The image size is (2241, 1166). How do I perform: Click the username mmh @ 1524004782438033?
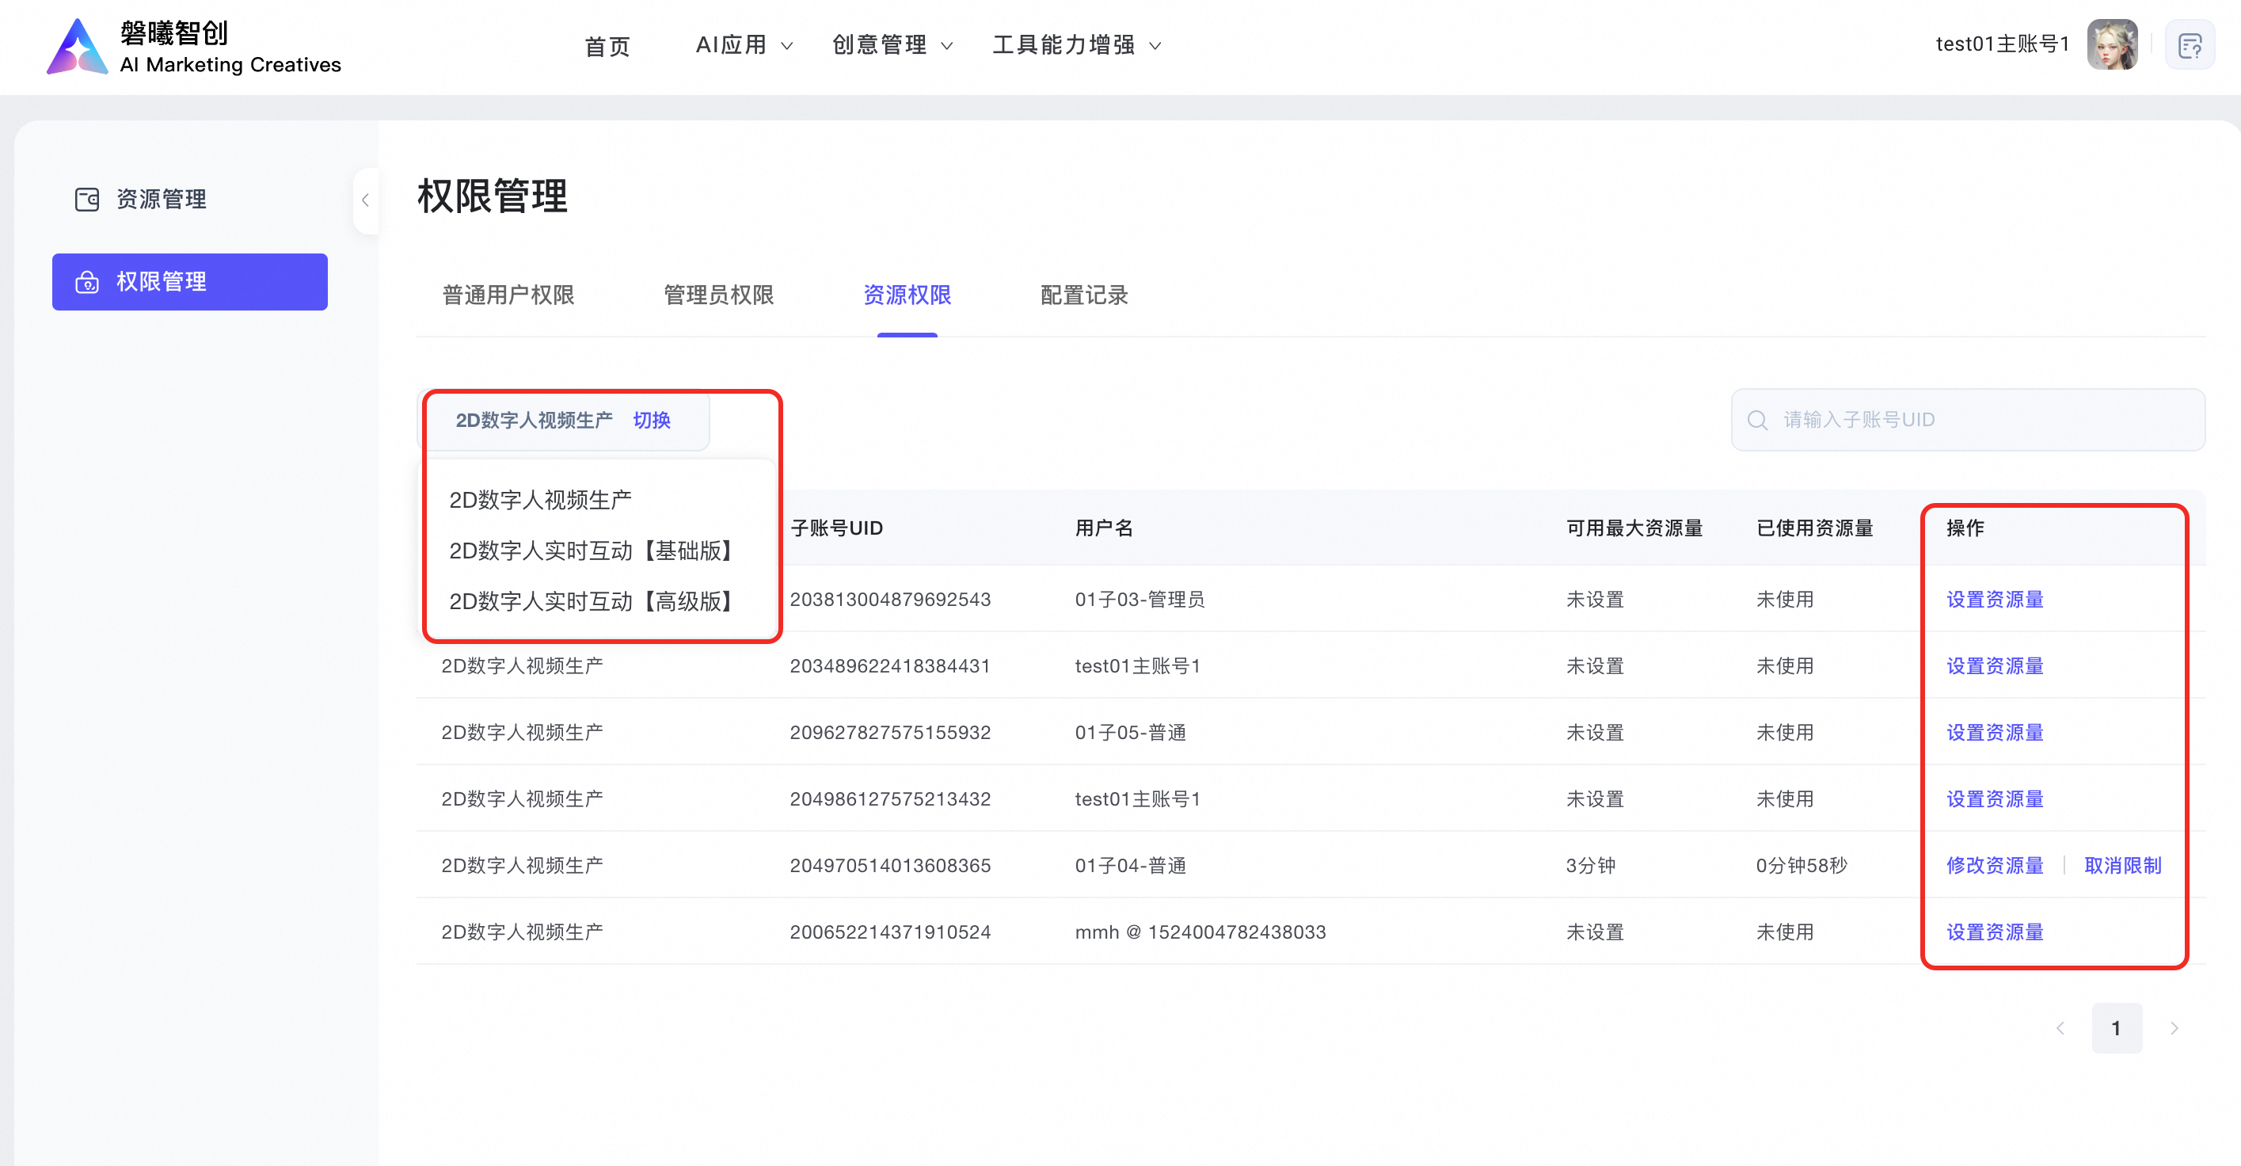[x=1200, y=932]
